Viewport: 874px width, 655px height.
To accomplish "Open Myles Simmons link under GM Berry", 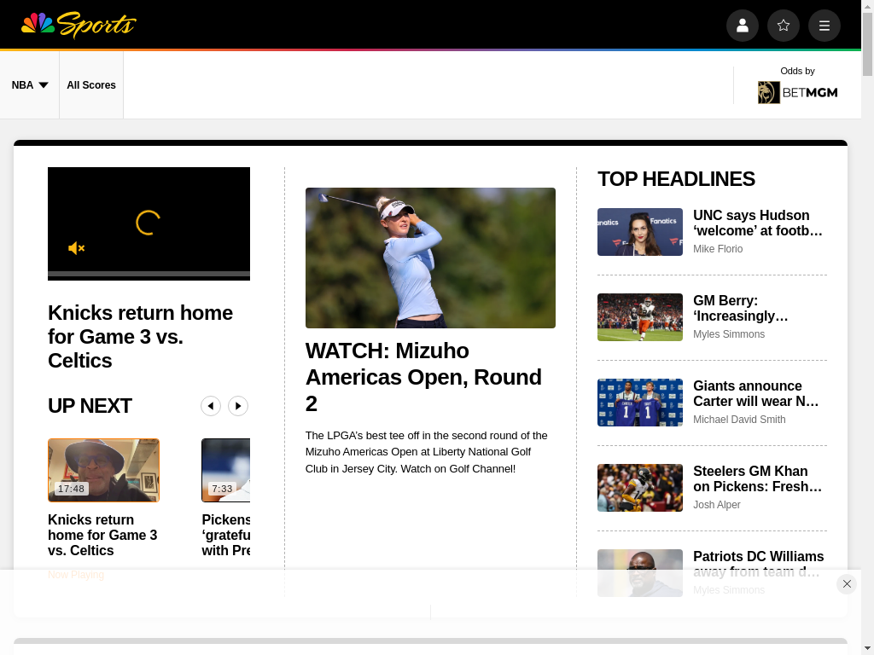I will click(729, 334).
